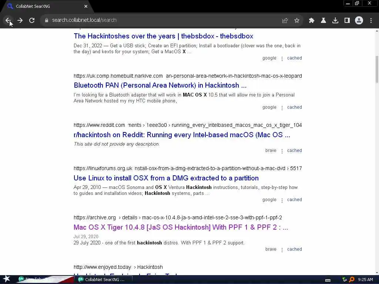Open the browser three-dot menu
379x284 pixels.
click(371, 21)
